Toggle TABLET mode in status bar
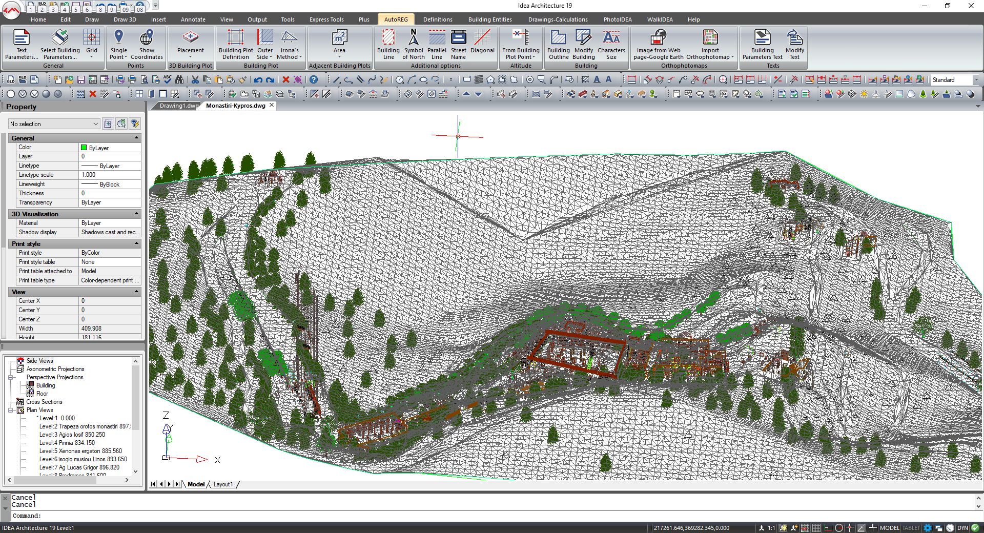 coord(911,528)
